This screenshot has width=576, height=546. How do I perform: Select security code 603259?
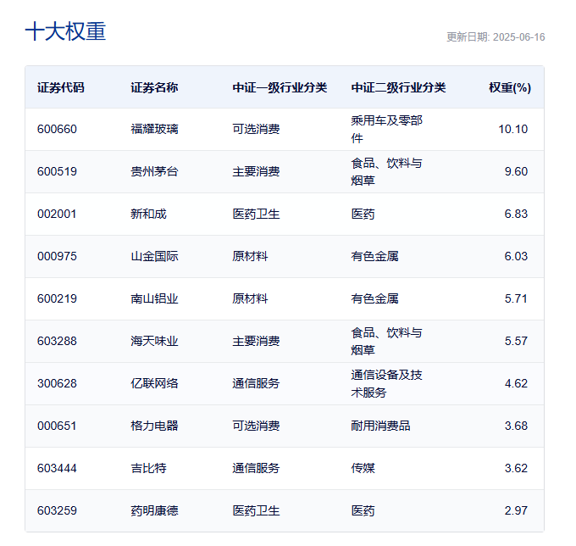pos(57,510)
